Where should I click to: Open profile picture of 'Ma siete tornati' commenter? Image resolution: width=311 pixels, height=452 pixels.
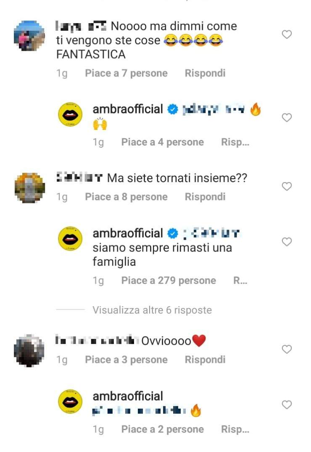[30, 188]
